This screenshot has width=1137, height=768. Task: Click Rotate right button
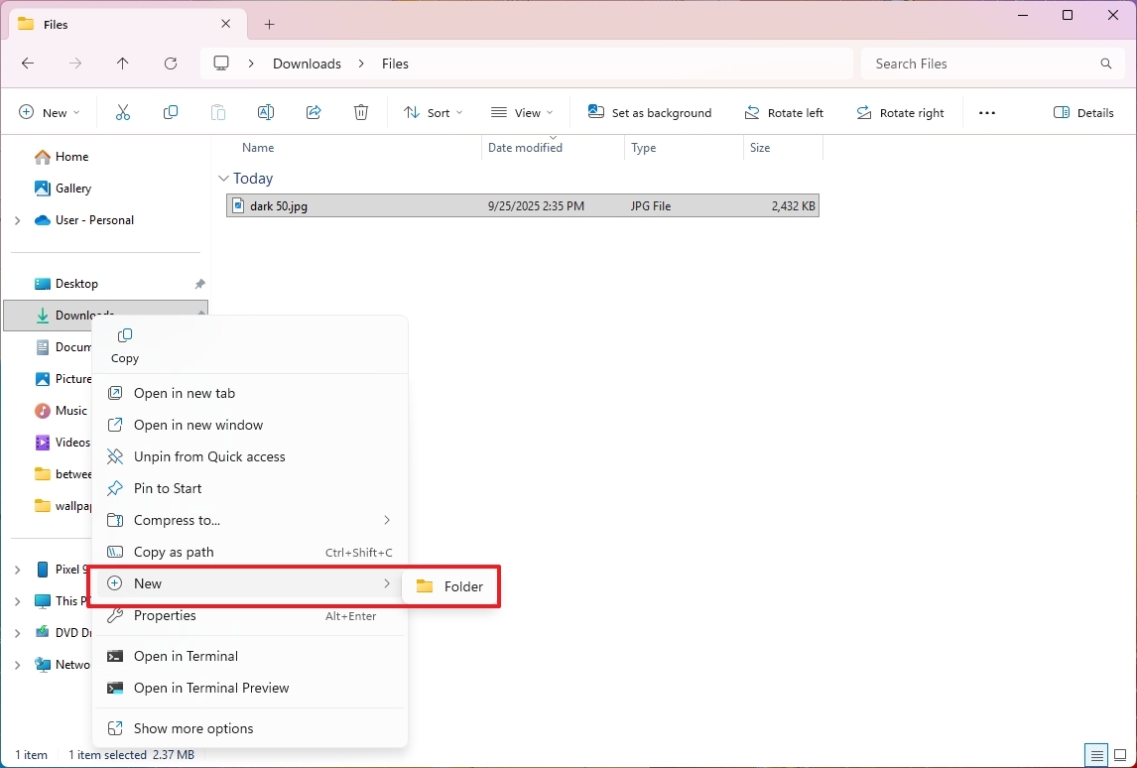[x=900, y=112]
